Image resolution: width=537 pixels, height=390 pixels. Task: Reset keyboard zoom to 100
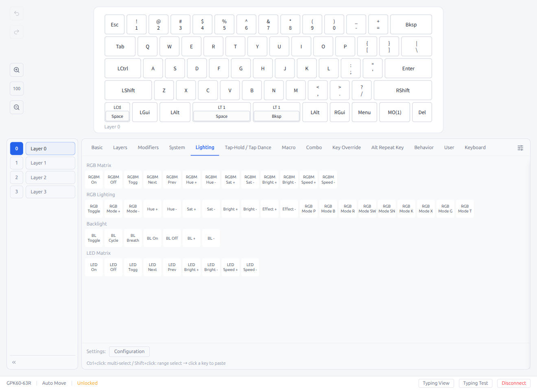click(x=16, y=88)
